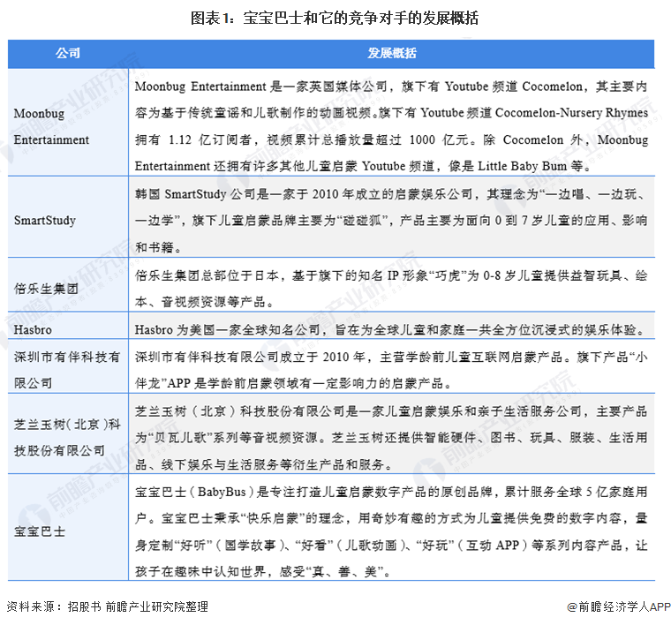The height and width of the screenshot is (625, 671).
Task: Click the 倍乐生集团 company cell
Action: point(68,284)
